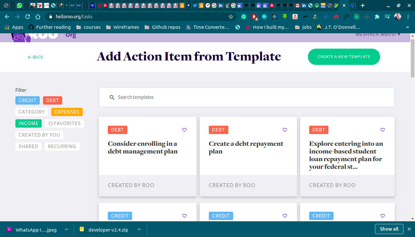Open the red flame extension icon

pos(336,17)
